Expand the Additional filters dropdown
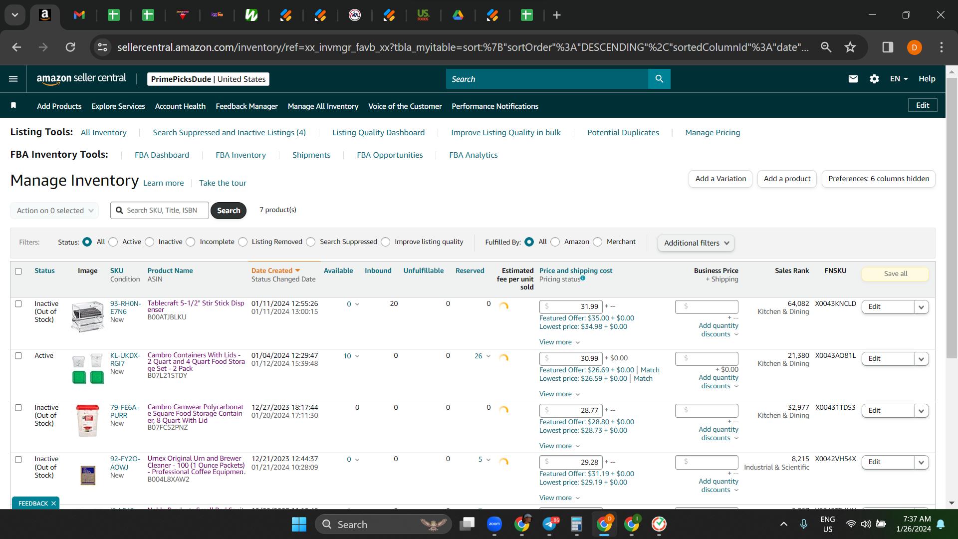 696,243
